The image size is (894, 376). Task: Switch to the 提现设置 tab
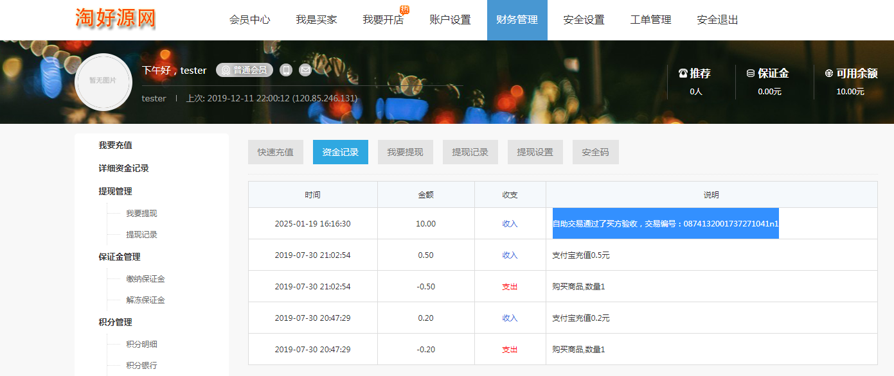535,152
